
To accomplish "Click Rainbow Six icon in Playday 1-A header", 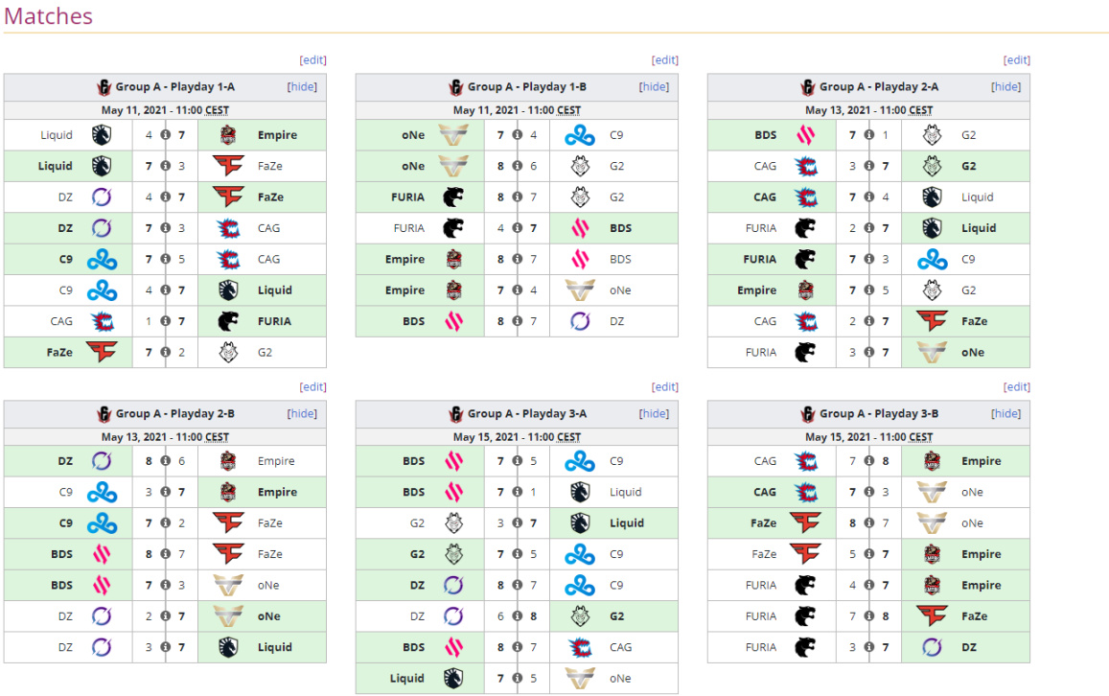I will pyautogui.click(x=104, y=87).
